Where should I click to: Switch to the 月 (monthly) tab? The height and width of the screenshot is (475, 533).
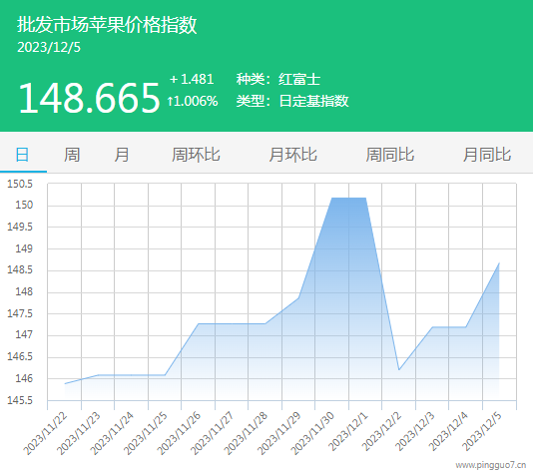tap(122, 155)
